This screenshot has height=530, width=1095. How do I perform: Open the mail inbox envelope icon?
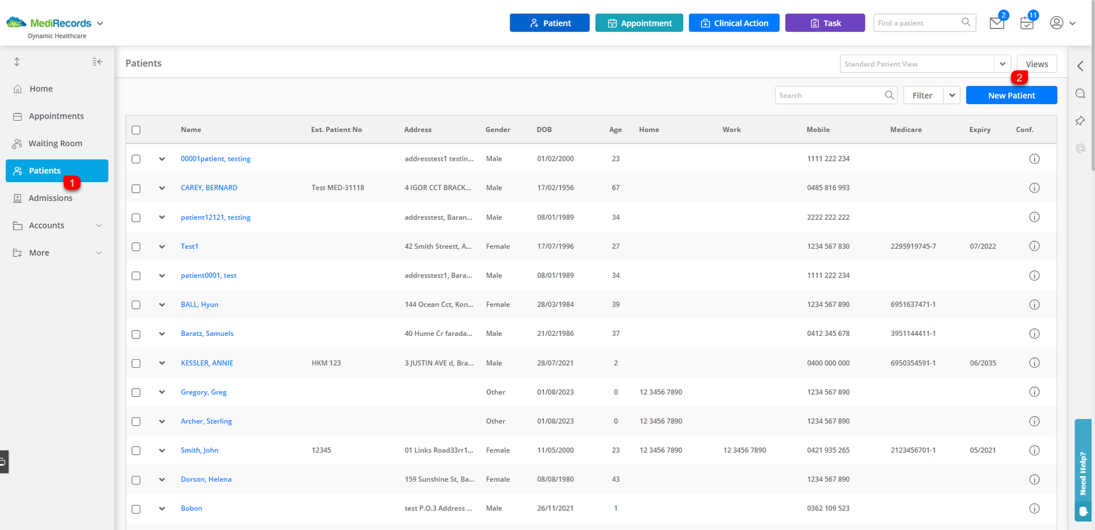click(x=996, y=23)
